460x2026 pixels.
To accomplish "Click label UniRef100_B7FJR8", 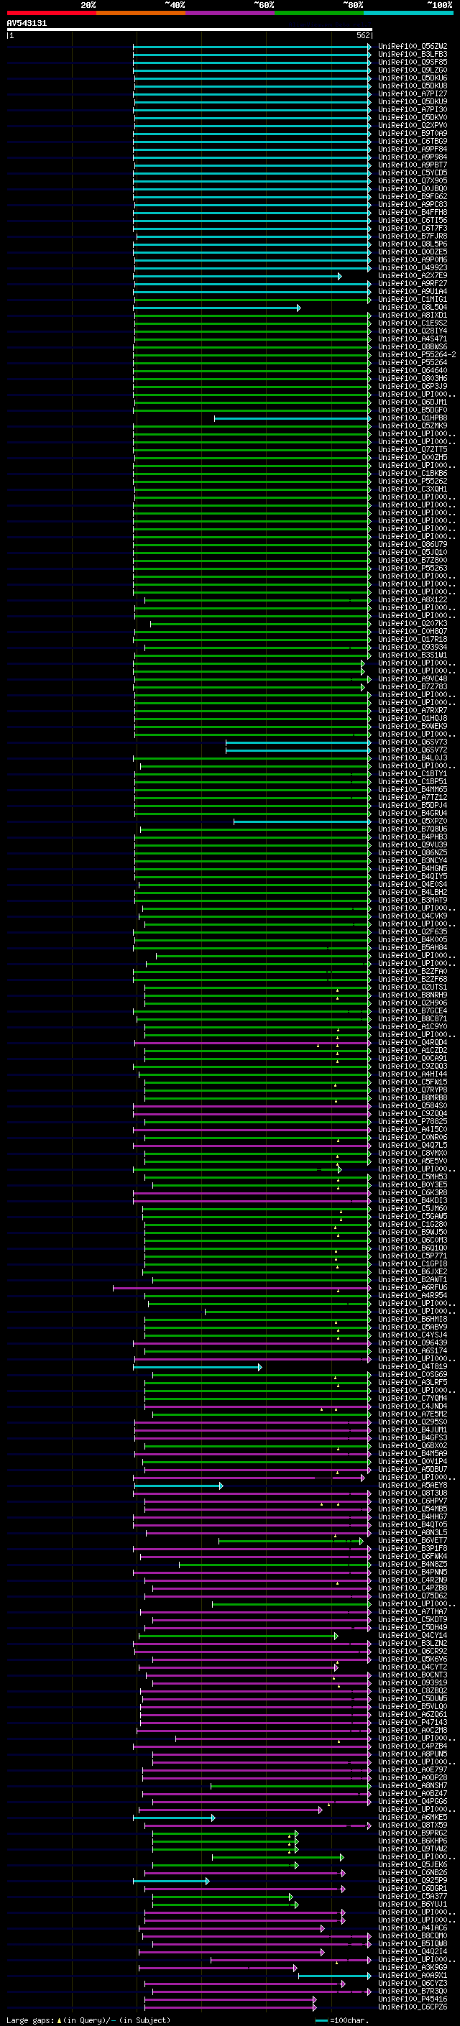I will (413, 236).
